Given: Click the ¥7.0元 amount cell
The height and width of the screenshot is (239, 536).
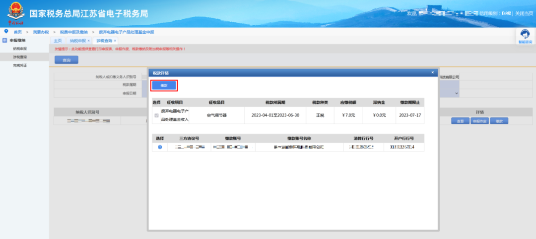Looking at the screenshot, I should (348, 115).
